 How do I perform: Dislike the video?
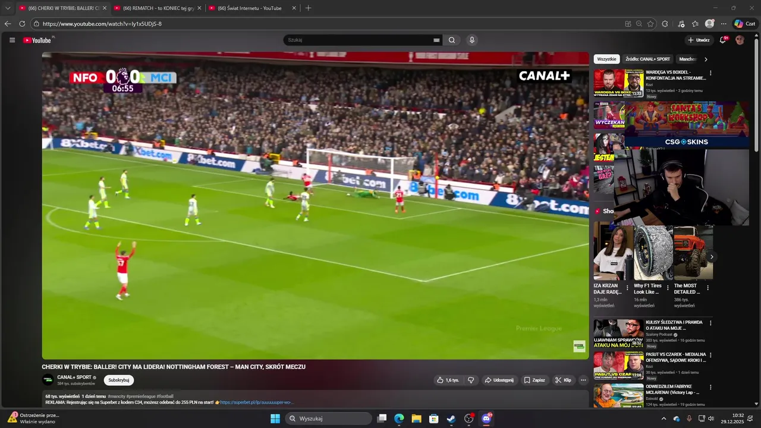click(x=471, y=380)
